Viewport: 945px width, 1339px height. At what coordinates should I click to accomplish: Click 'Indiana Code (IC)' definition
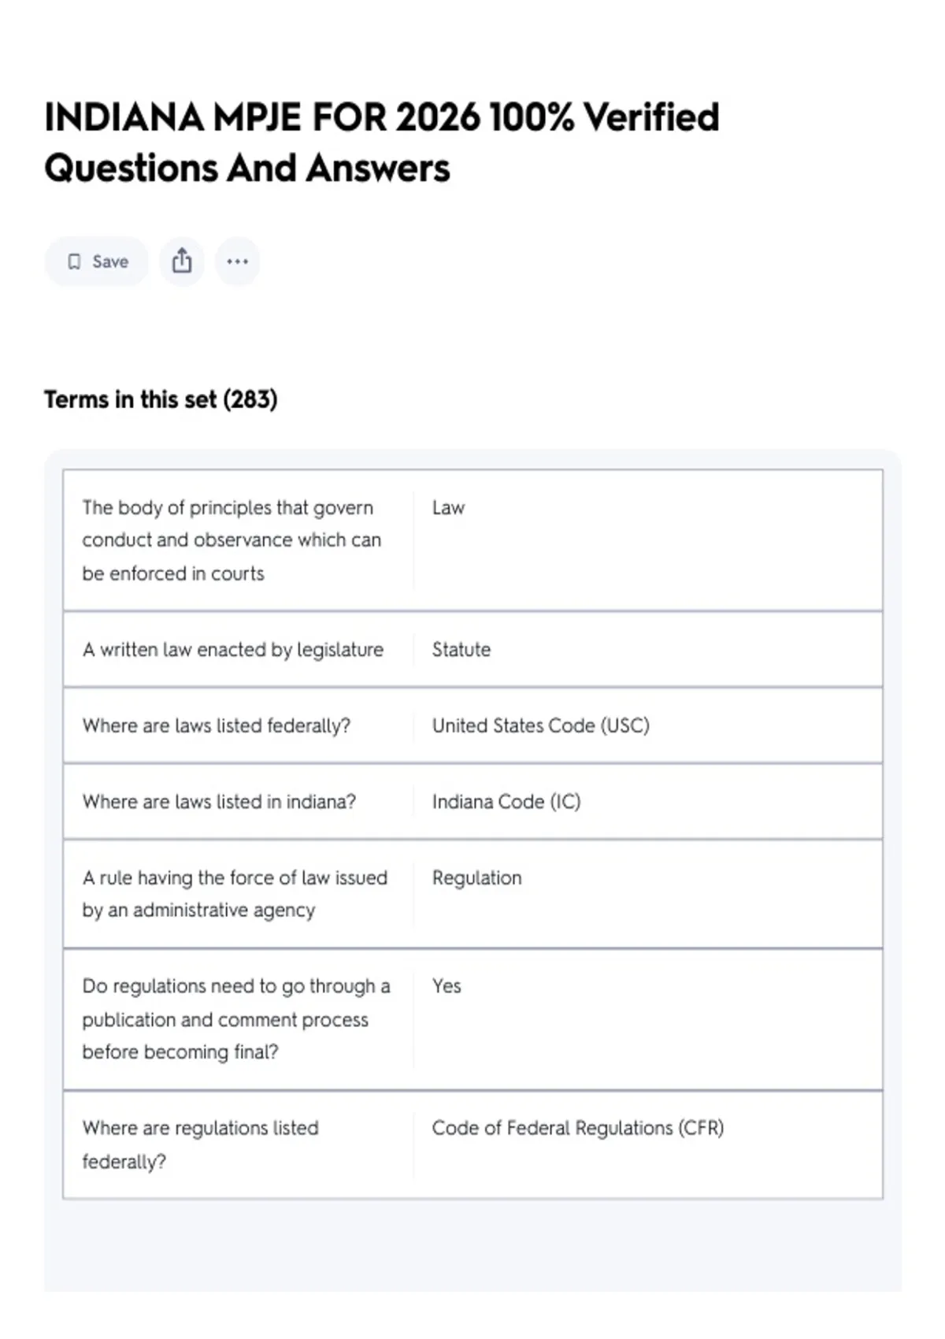(506, 802)
